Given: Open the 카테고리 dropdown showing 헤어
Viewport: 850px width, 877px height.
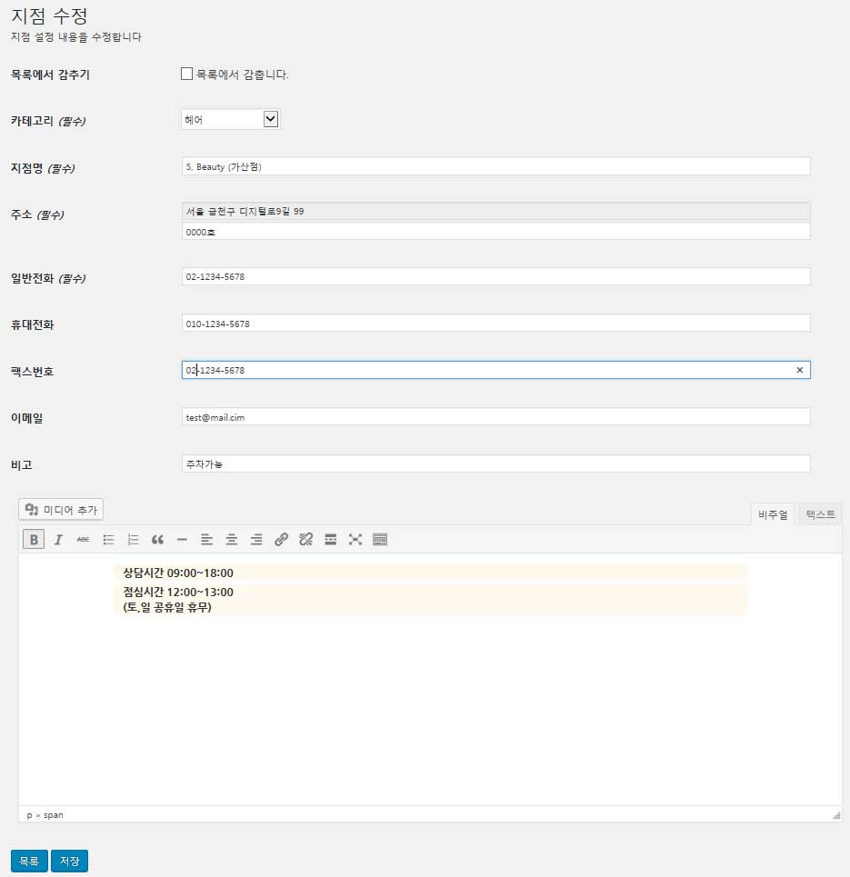Looking at the screenshot, I should point(231,119).
